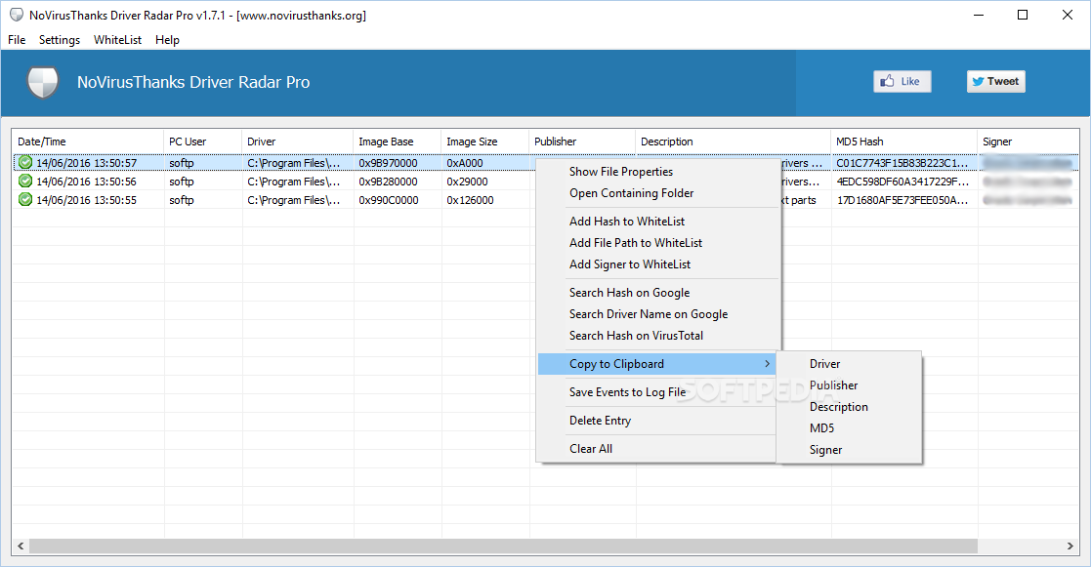Select the 14/06/2016 13:50:57 timestamp
This screenshot has width=1091, height=567.
[86, 163]
